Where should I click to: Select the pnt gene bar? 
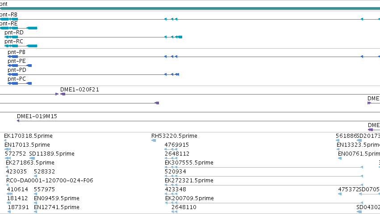(190, 8)
